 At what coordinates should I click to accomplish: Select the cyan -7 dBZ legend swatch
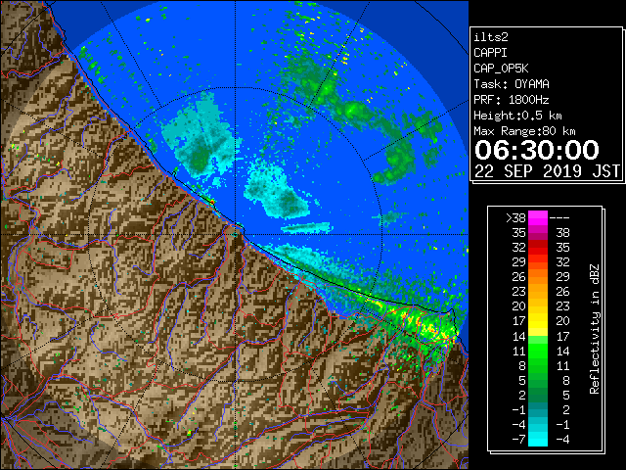click(538, 439)
